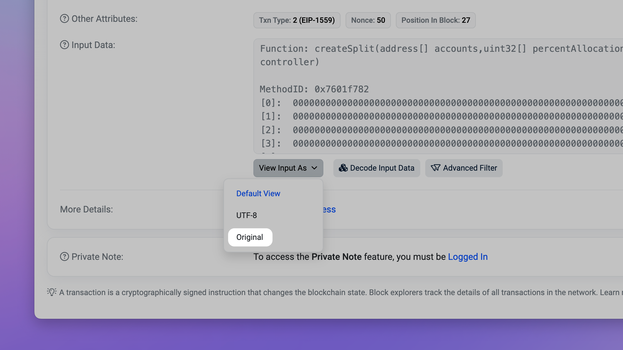Click the partially hidden blue link after More Details

pyautogui.click(x=329, y=209)
